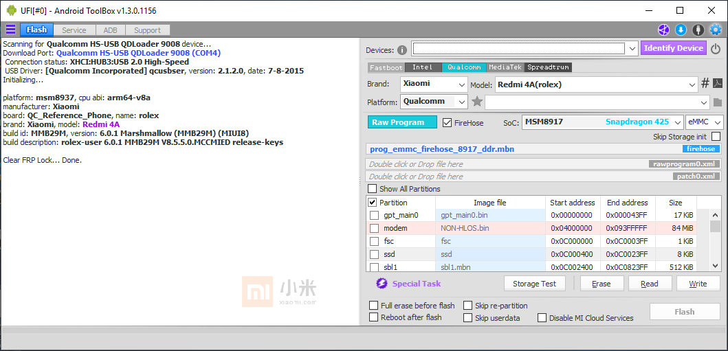Open the eMMC storage type dropdown
The image size is (728, 351).
705,122
